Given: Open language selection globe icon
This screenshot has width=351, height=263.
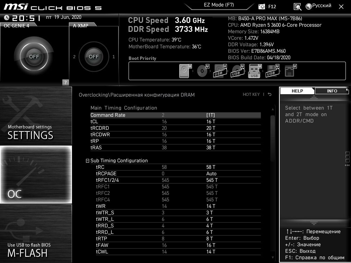Looking at the screenshot, I should tap(309, 7).
